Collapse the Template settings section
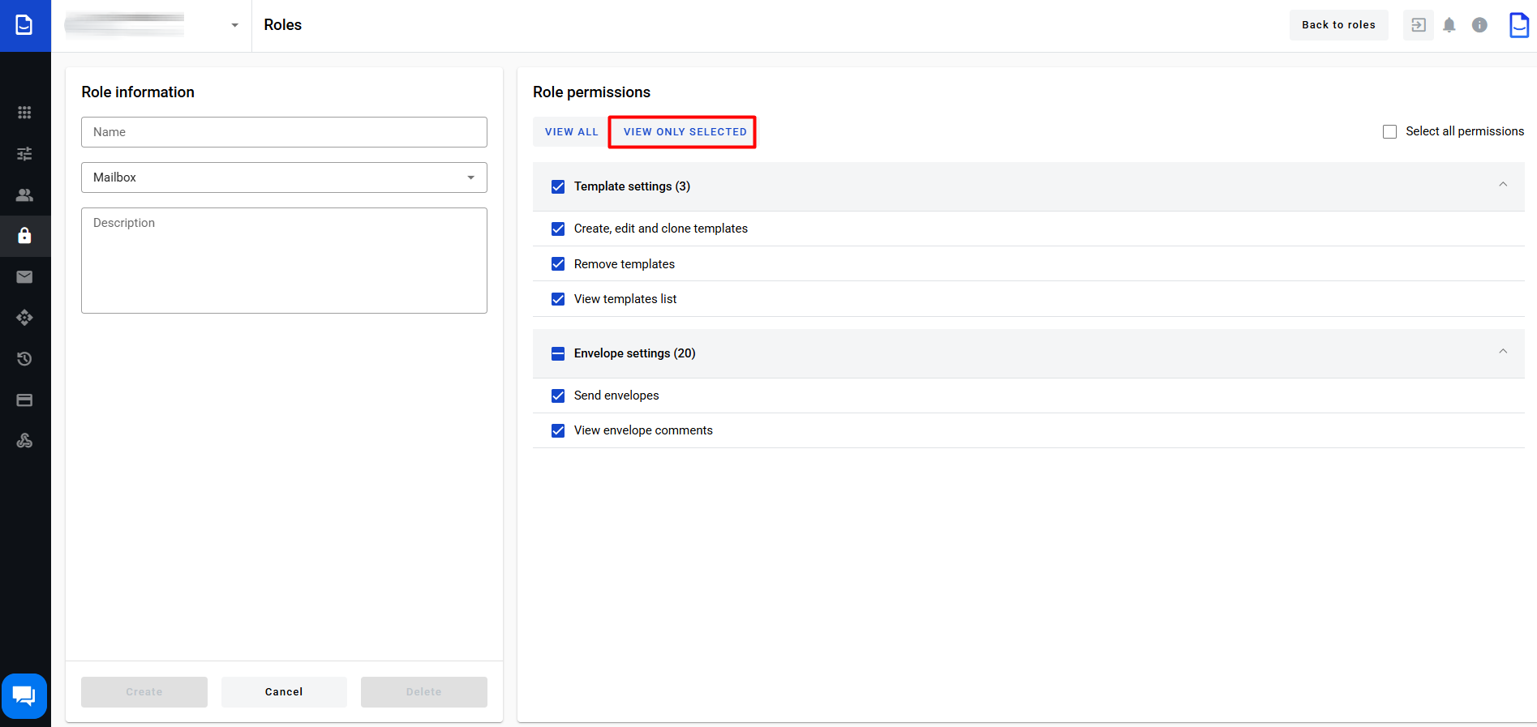Image resolution: width=1537 pixels, height=727 pixels. tap(1502, 185)
